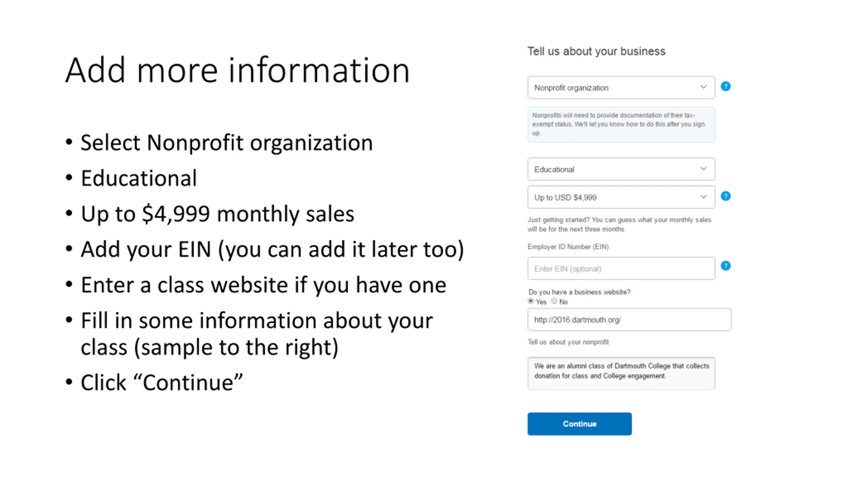Click the Do you have a business website label
Image resolution: width=848 pixels, height=477 pixels.
[579, 292]
